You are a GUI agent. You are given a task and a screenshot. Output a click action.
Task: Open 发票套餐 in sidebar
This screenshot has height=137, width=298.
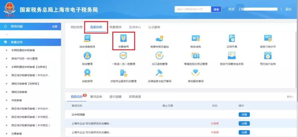click(x=17, y=134)
